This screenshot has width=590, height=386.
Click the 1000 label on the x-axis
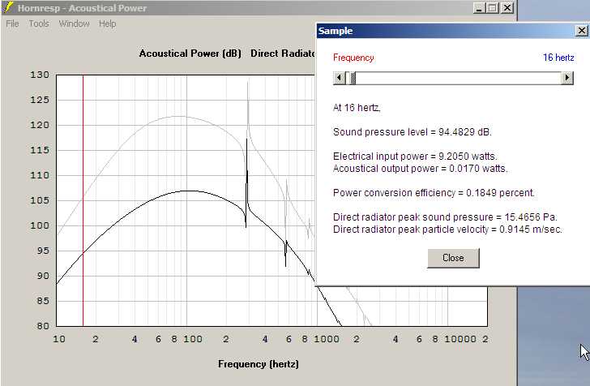327,339
